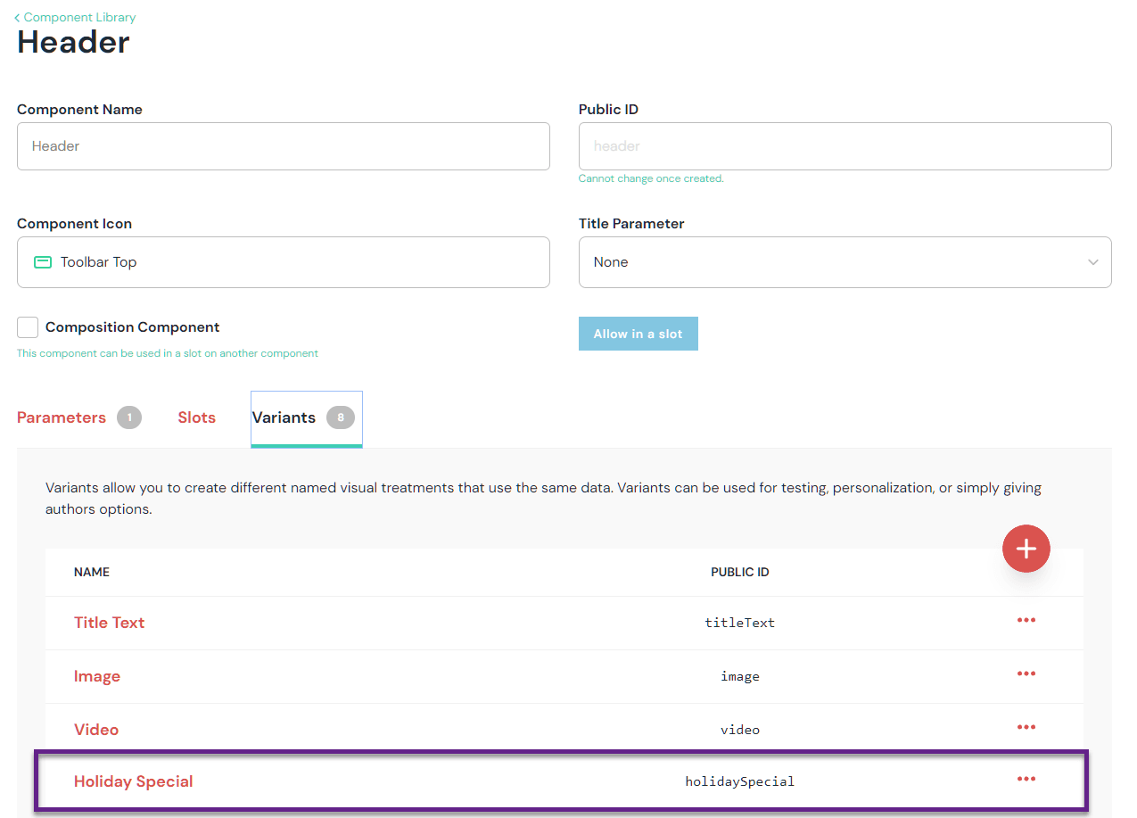The image size is (1137, 818).
Task: Open the Holiday Special variant link
Action: [133, 781]
